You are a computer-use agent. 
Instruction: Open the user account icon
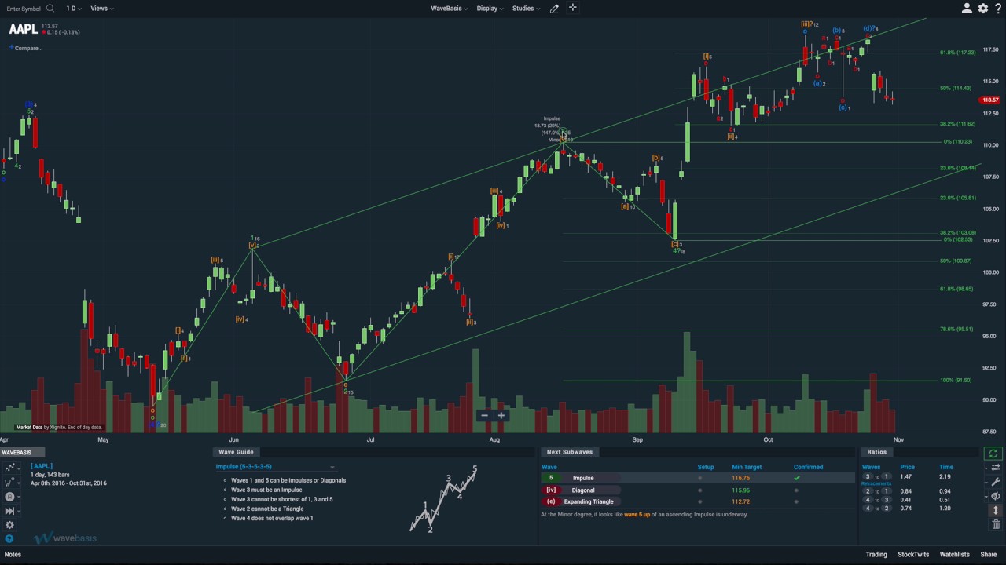[x=967, y=9]
